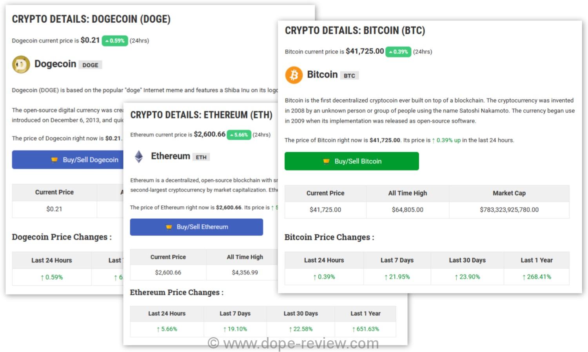Viewport: 588px width, 352px height.
Task: Click the ETH ticker badge
Action: 201,157
